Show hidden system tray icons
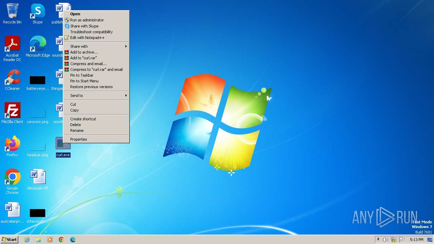Viewport: 434px width, 244px height. tap(378, 239)
